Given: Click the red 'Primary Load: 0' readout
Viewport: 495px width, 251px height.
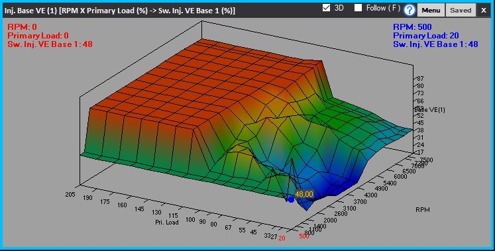Looking at the screenshot, I should click(x=38, y=36).
